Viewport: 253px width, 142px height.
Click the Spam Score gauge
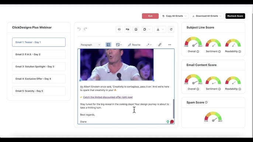click(x=213, y=117)
